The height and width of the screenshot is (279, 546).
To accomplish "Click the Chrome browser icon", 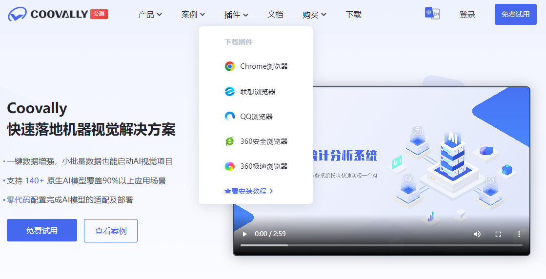I will tap(229, 66).
